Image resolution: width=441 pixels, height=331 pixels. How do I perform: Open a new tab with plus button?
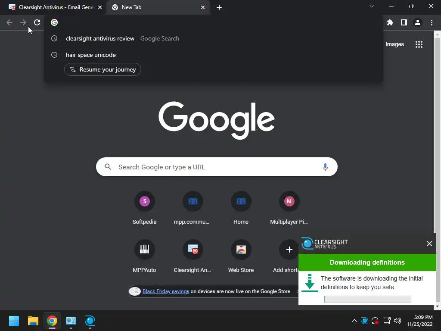pyautogui.click(x=219, y=7)
